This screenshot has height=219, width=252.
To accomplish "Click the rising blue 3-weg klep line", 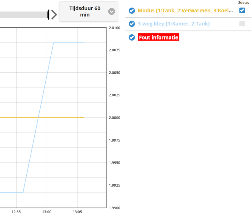I will tap(38, 118).
